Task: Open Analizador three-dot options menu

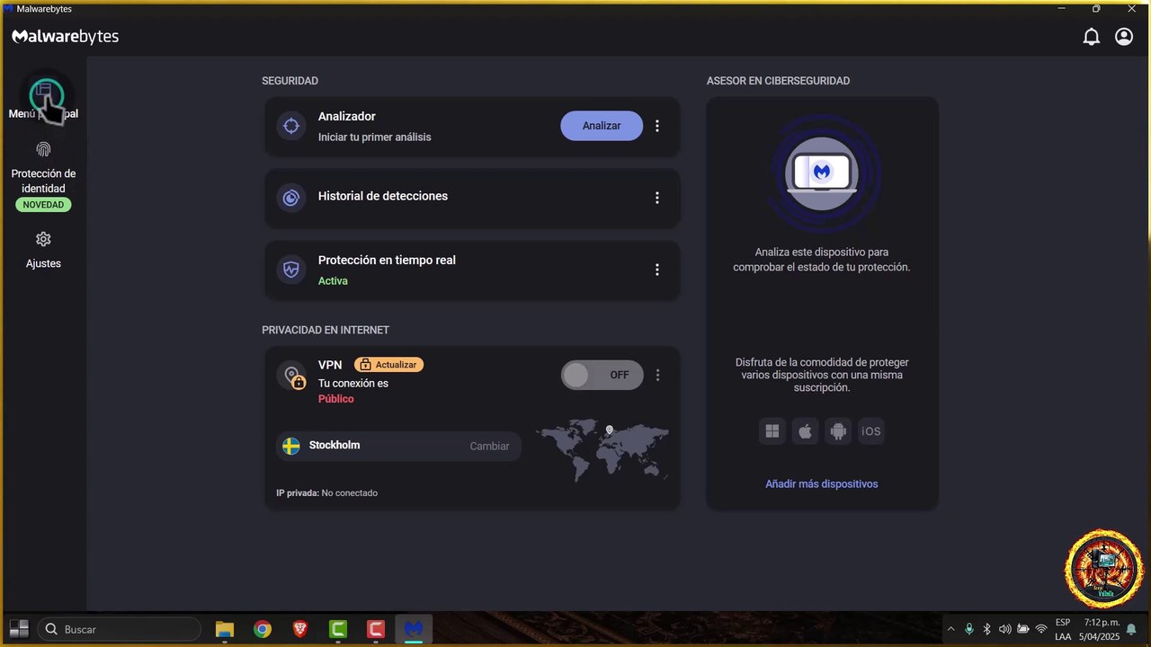Action: point(657,126)
